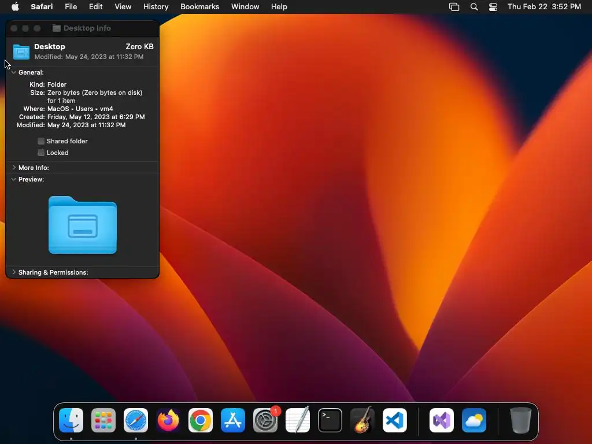The height and width of the screenshot is (444, 592).
Task: Open purple Visual Studio dock icon
Action: 442,420
